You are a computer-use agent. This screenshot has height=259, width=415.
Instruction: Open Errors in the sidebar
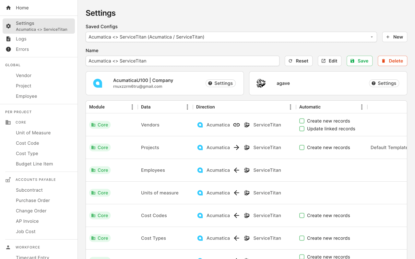pos(39,49)
